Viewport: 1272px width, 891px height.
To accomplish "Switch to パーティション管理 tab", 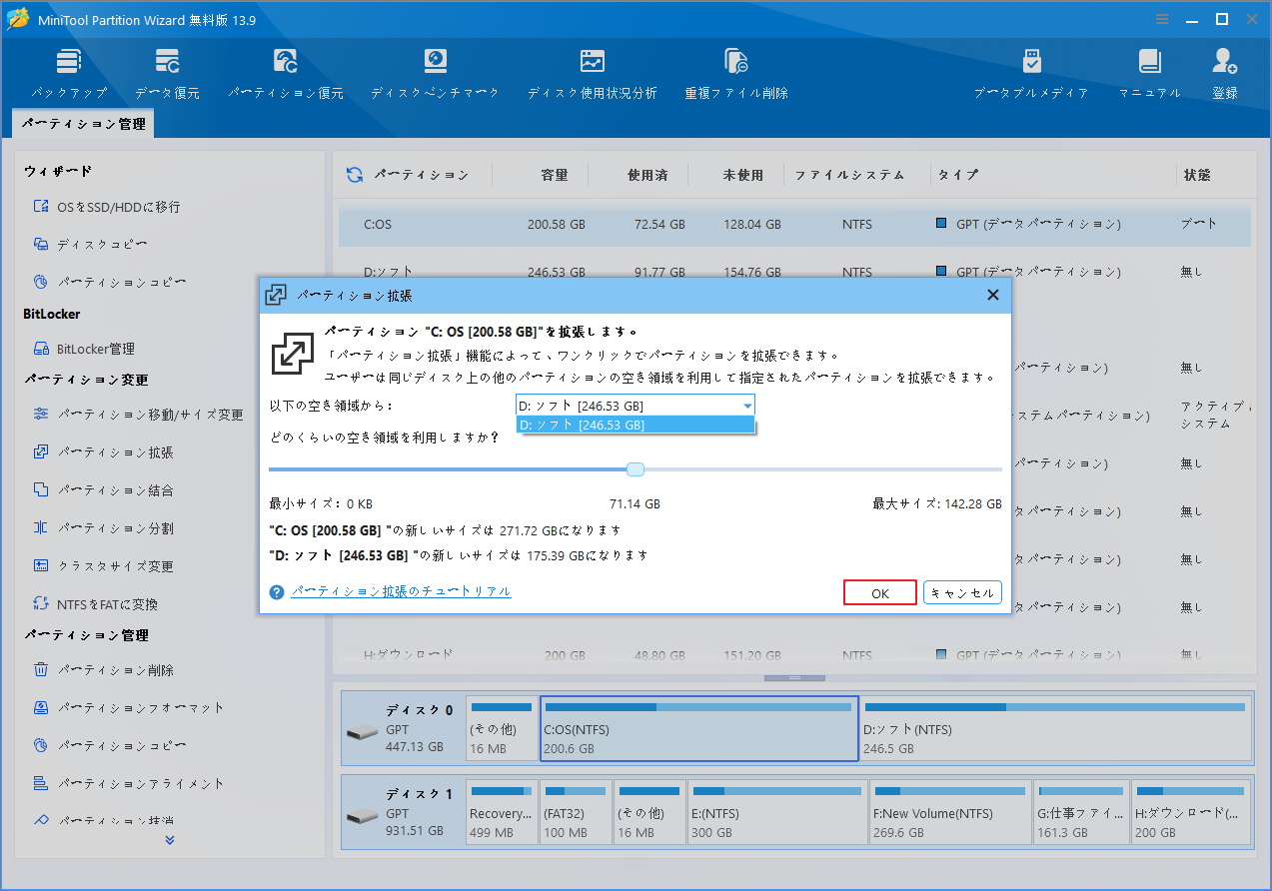I will coord(83,124).
